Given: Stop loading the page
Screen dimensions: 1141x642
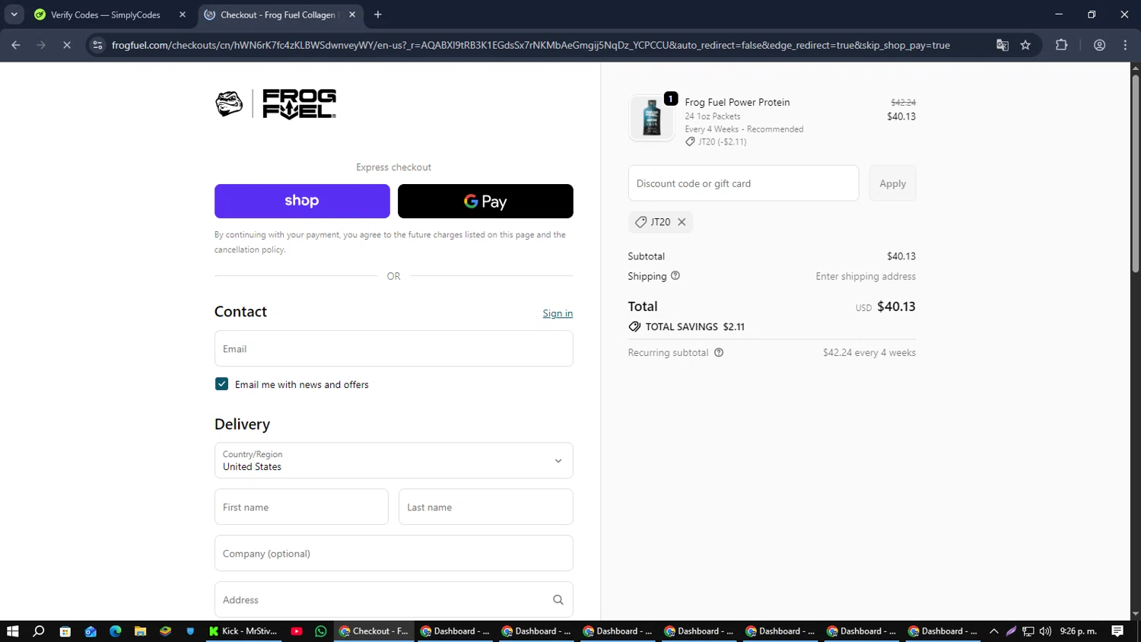Looking at the screenshot, I should pos(67,45).
